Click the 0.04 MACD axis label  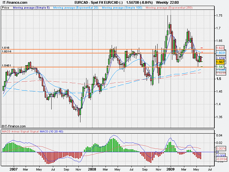click(219, 135)
